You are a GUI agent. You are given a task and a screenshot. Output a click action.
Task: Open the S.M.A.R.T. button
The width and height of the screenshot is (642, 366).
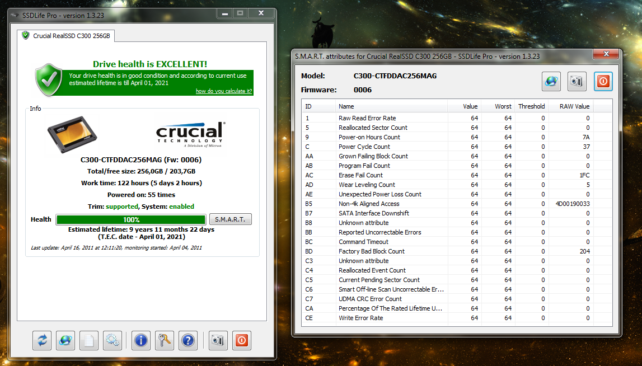[230, 219]
